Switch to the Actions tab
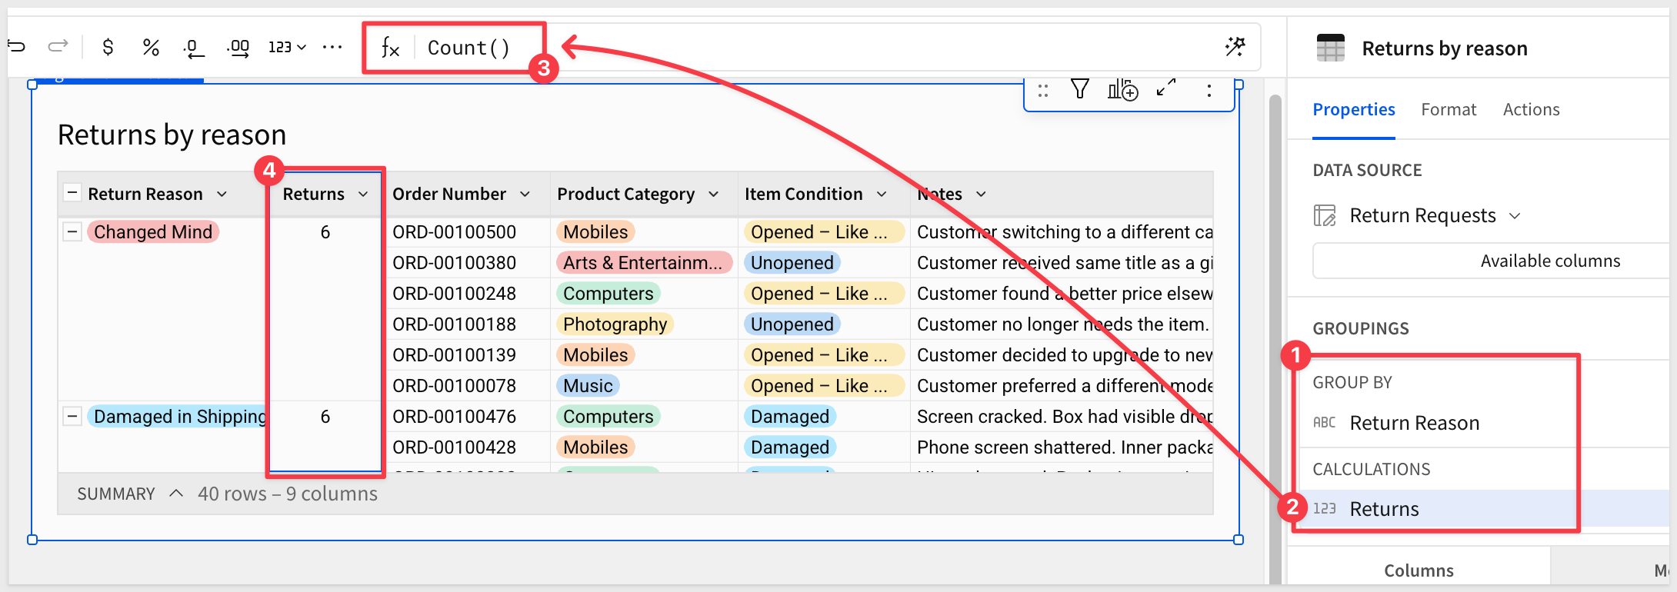The image size is (1677, 592). coord(1531,110)
